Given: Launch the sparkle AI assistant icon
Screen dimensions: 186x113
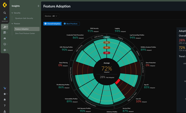Looking at the screenshot, I should point(5,88).
